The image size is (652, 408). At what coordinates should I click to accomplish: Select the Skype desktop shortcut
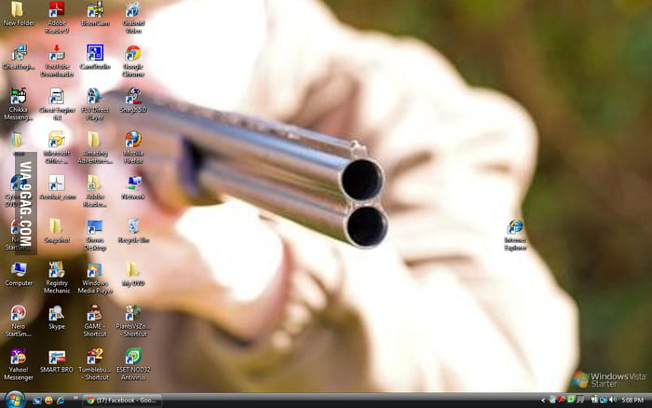click(57, 313)
